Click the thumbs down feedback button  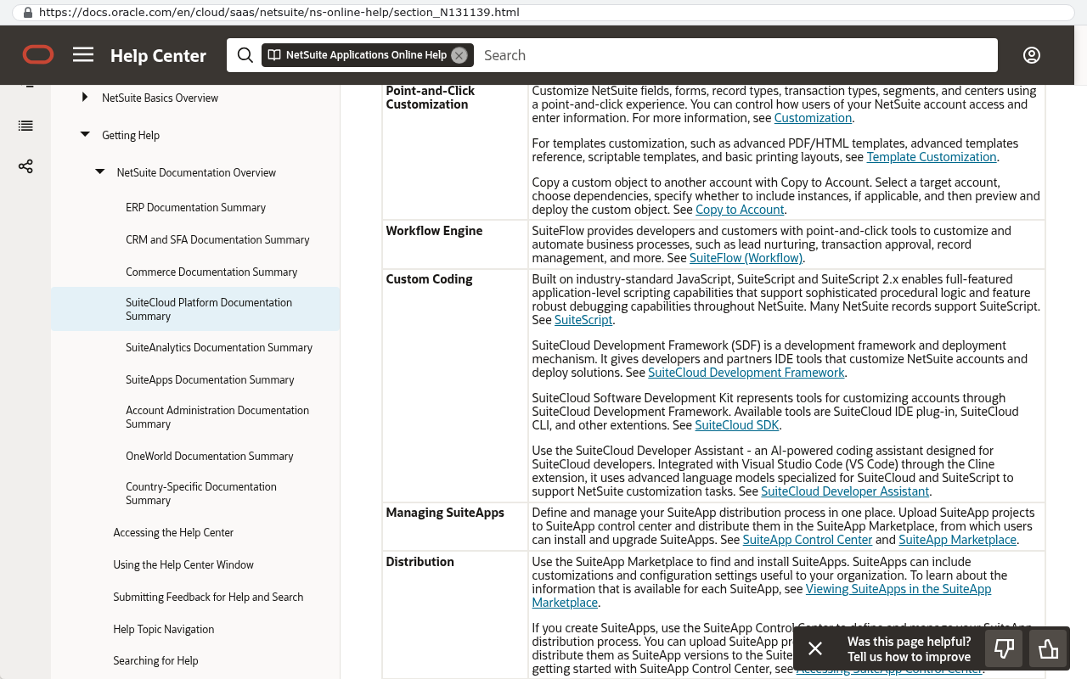click(1005, 649)
